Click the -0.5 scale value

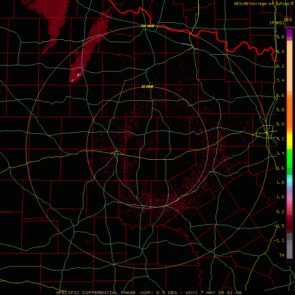point(279,226)
